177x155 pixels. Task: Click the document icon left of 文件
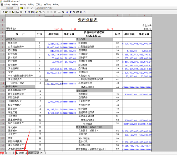point(2,4)
